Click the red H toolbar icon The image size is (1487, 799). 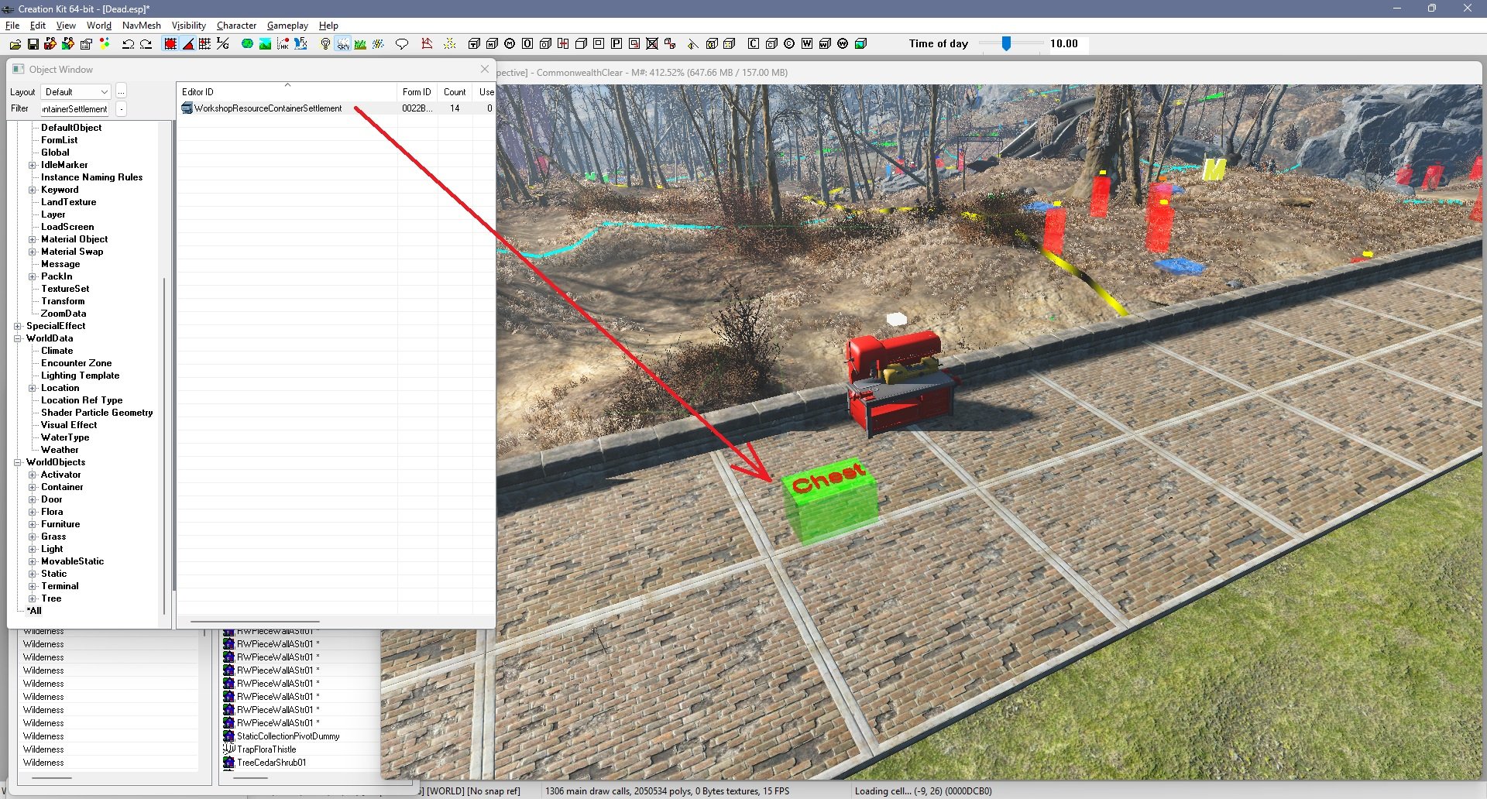[x=563, y=44]
